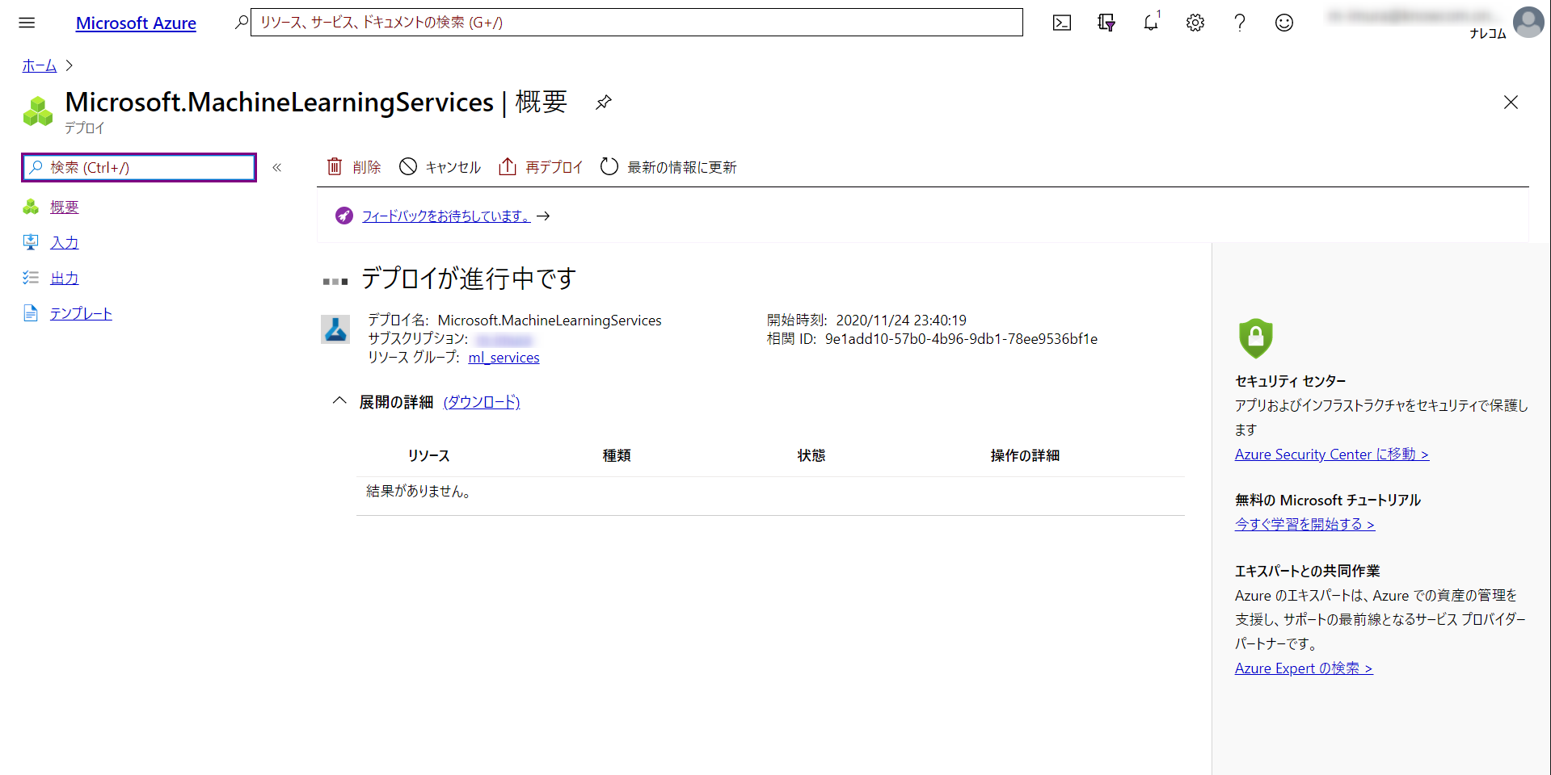1551x775 pixels.
Task: Send feedback using the smiley icon
Action: pos(1284,23)
